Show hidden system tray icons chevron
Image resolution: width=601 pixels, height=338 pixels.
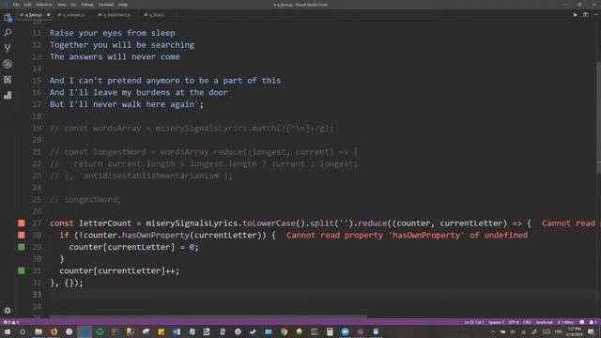(x=492, y=331)
